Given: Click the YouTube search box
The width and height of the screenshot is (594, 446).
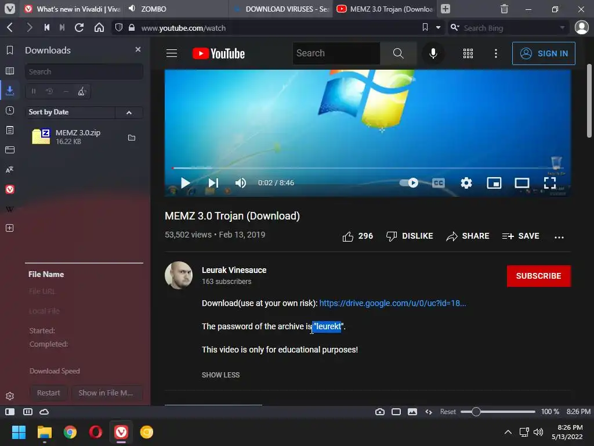Looking at the screenshot, I should click(336, 53).
